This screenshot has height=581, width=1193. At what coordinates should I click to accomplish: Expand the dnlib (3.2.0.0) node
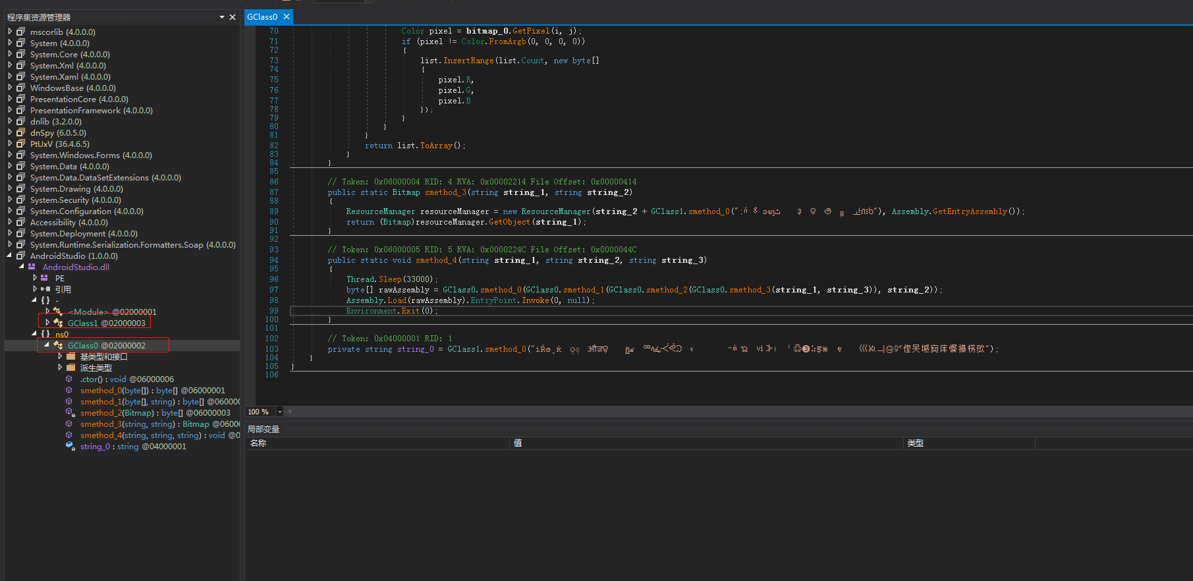[x=10, y=121]
